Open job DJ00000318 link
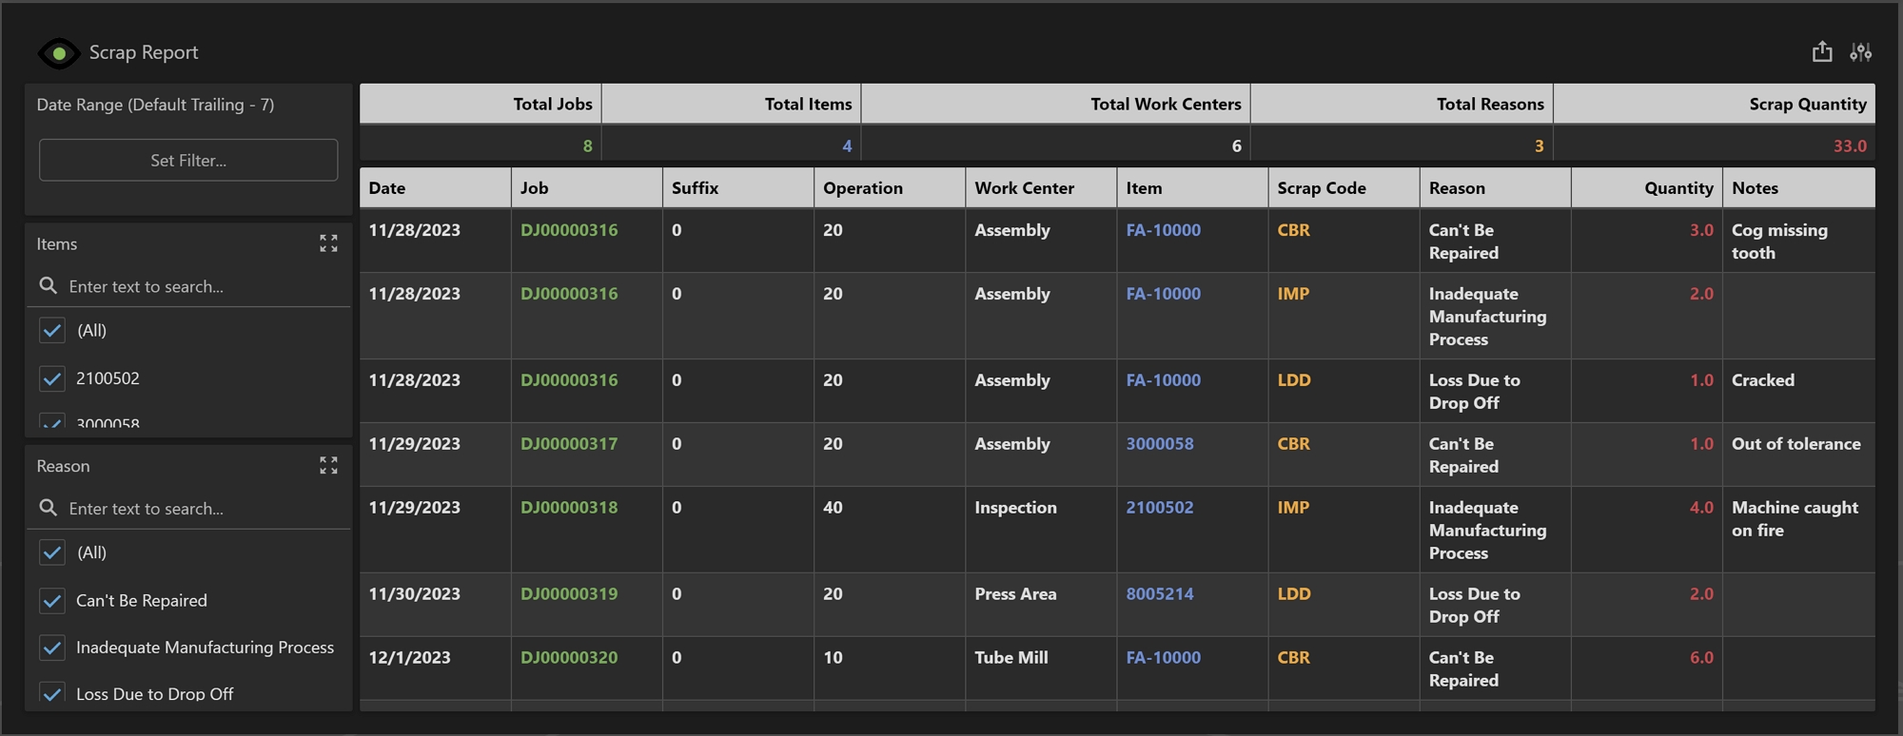Image resolution: width=1903 pixels, height=736 pixels. click(x=569, y=508)
